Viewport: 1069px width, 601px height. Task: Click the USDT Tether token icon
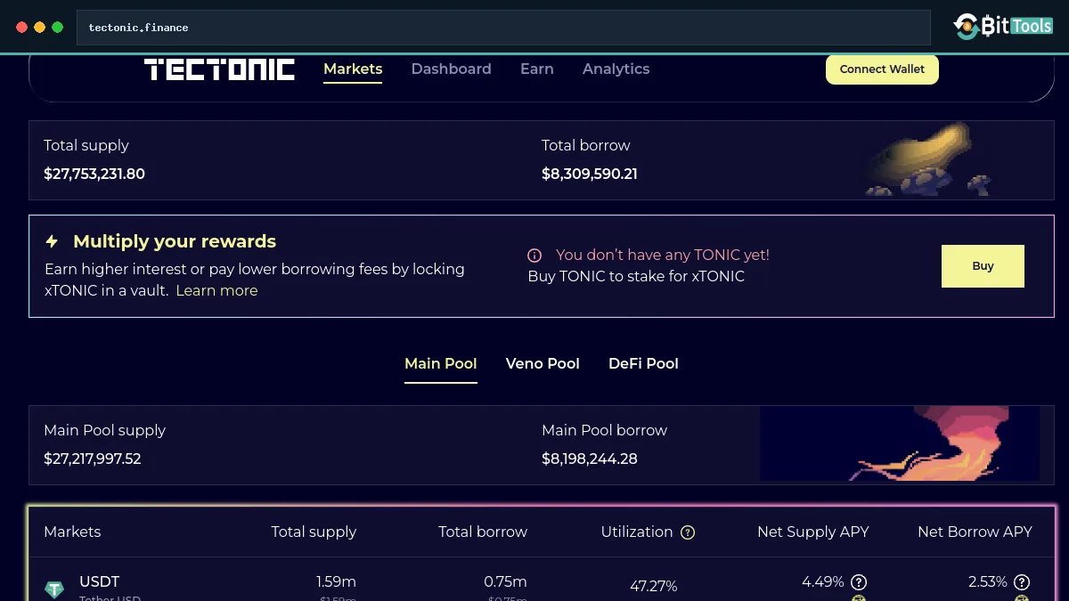[54, 589]
